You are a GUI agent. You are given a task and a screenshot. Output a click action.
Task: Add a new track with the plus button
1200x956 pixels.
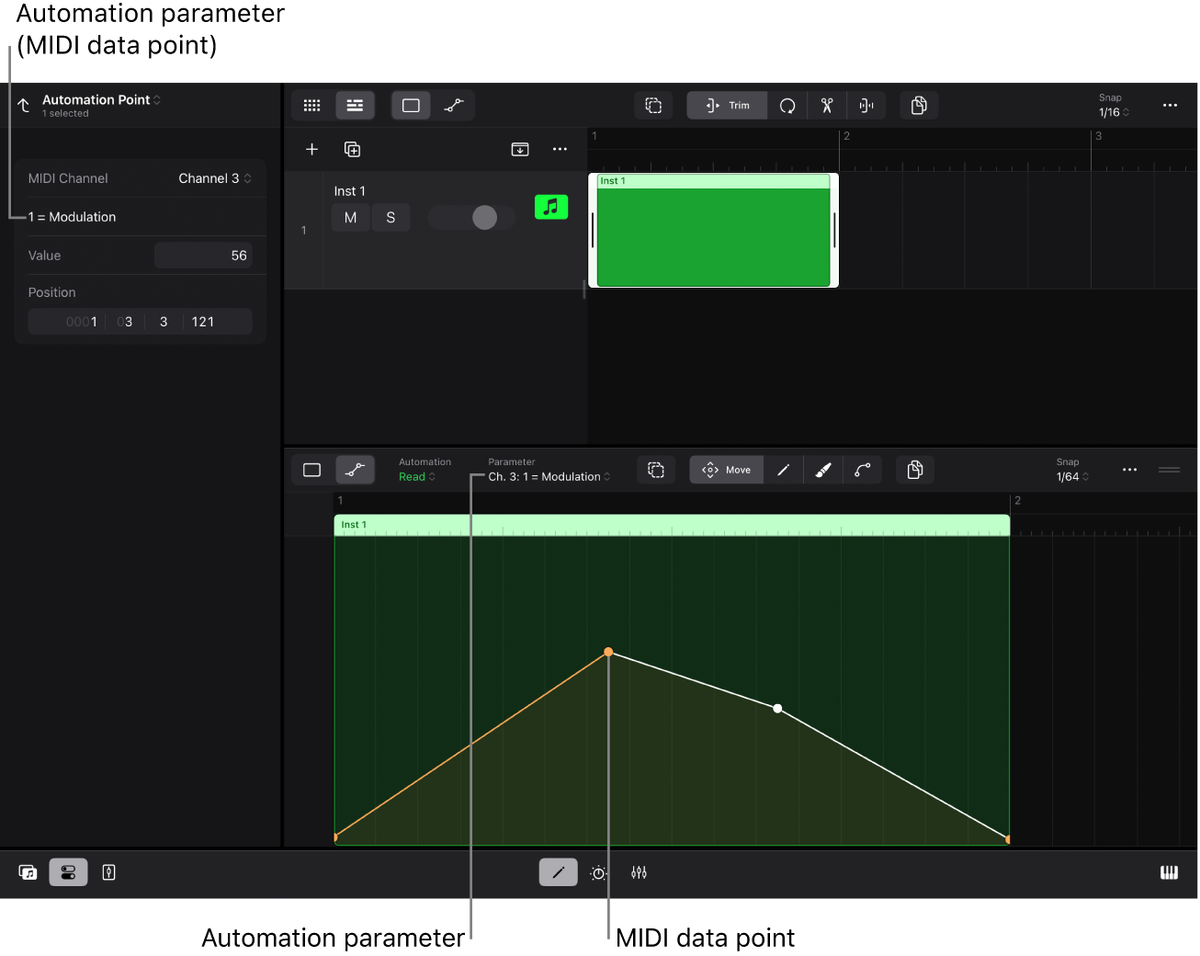(311, 148)
